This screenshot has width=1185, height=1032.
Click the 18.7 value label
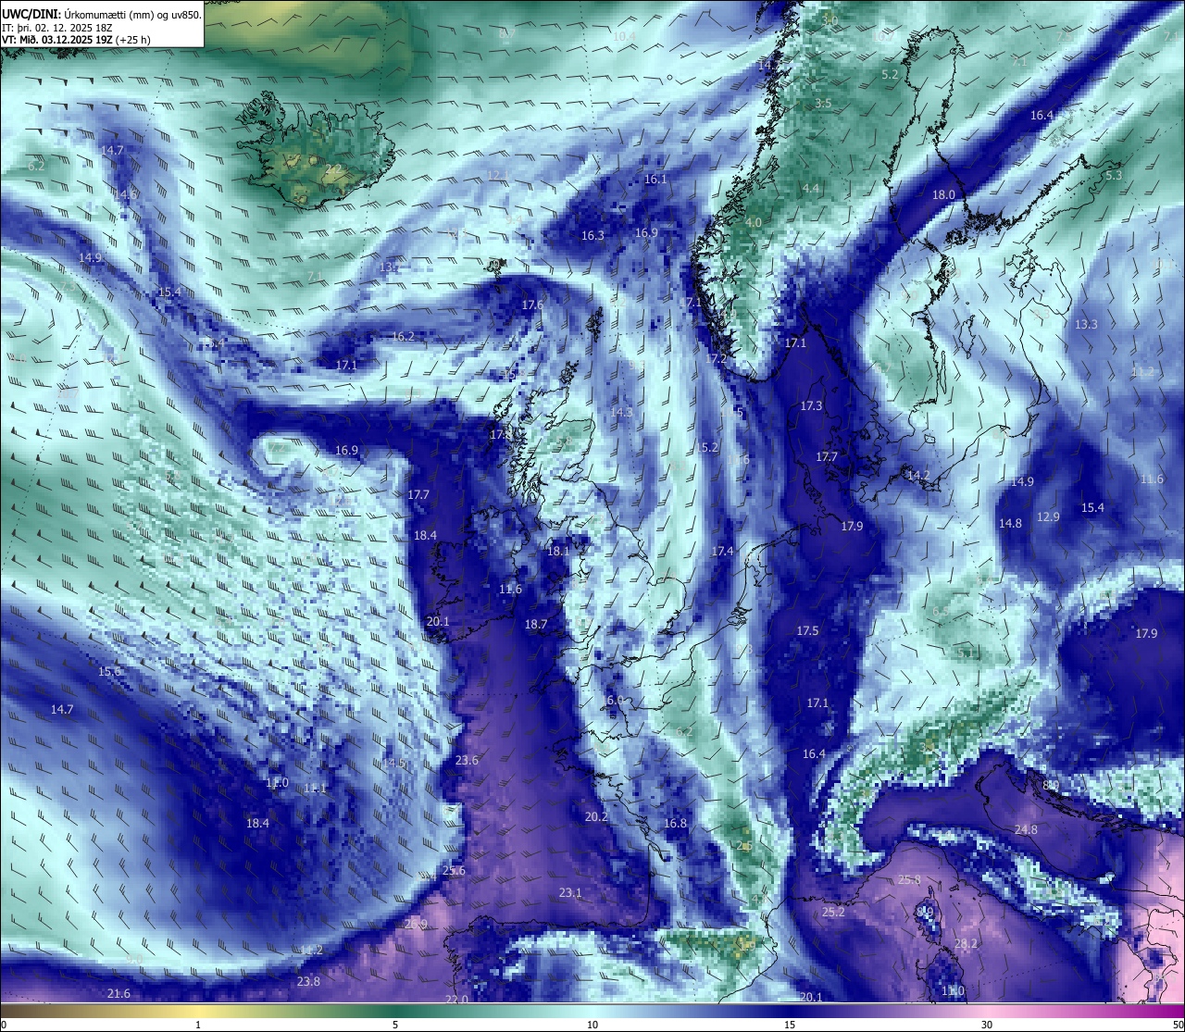coord(536,624)
